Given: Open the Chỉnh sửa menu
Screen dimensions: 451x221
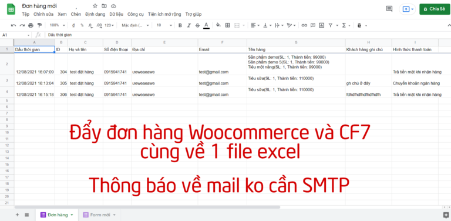Looking at the screenshot, I should (x=43, y=14).
